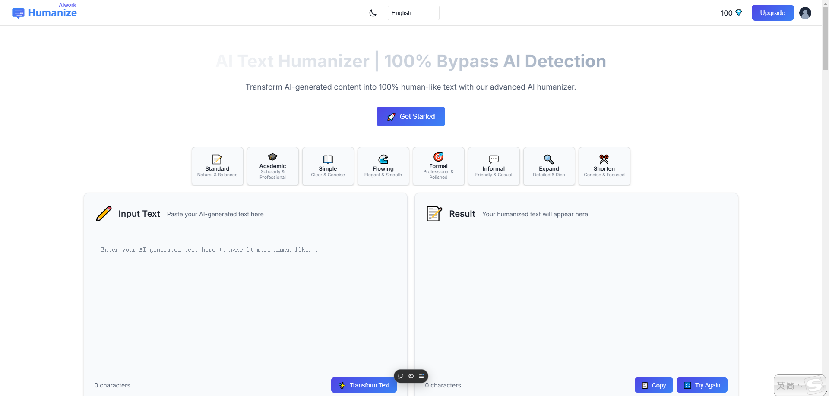Click the pencil icon beside Input Text
The width and height of the screenshot is (829, 396).
coord(104,214)
